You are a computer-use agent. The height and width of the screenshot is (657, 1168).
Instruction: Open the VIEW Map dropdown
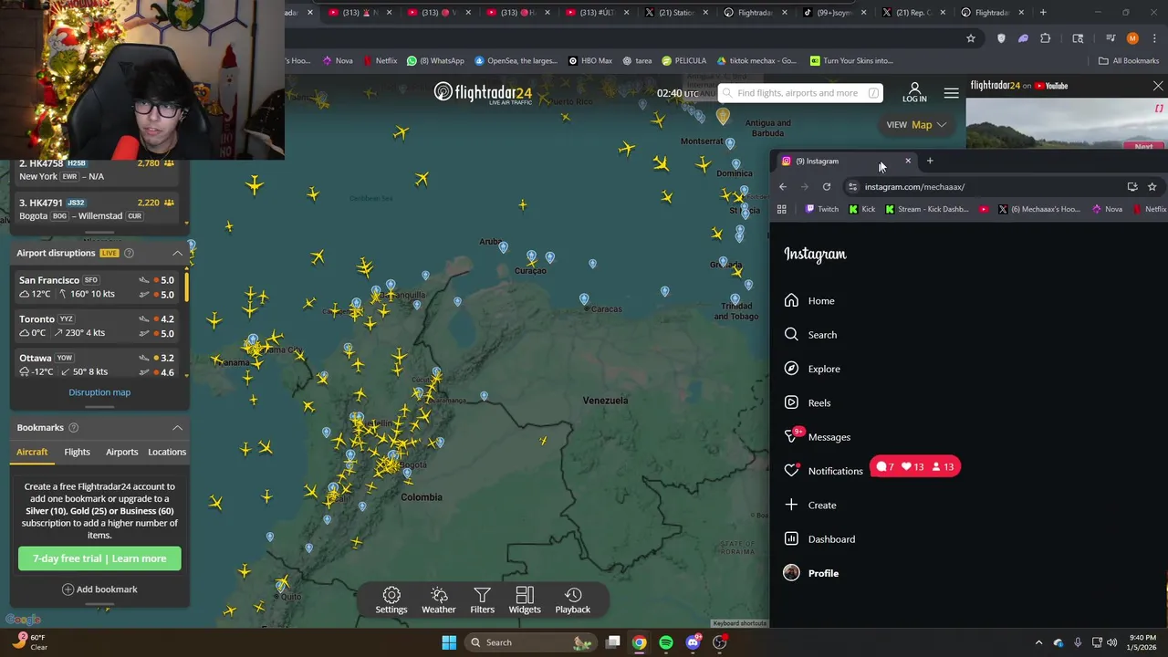coord(916,125)
